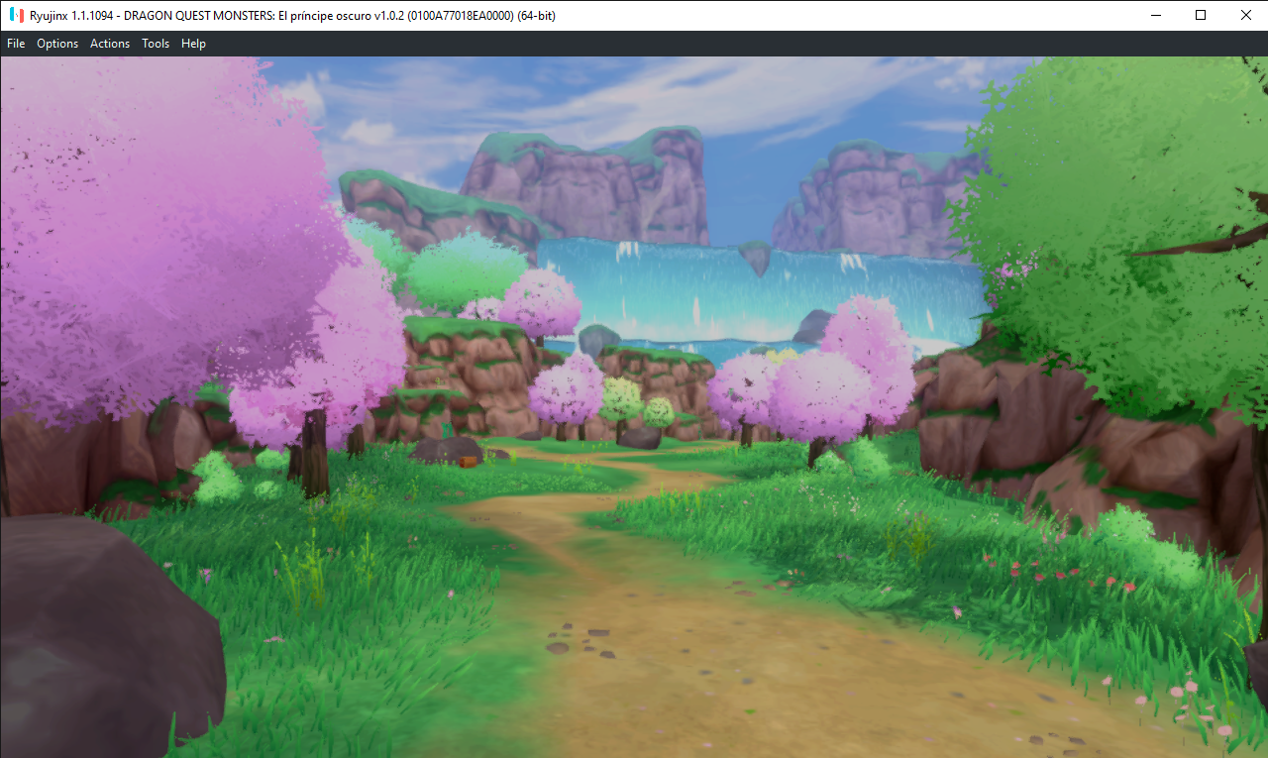1268x758 pixels.
Task: Open the Tools menu
Action: (156, 44)
